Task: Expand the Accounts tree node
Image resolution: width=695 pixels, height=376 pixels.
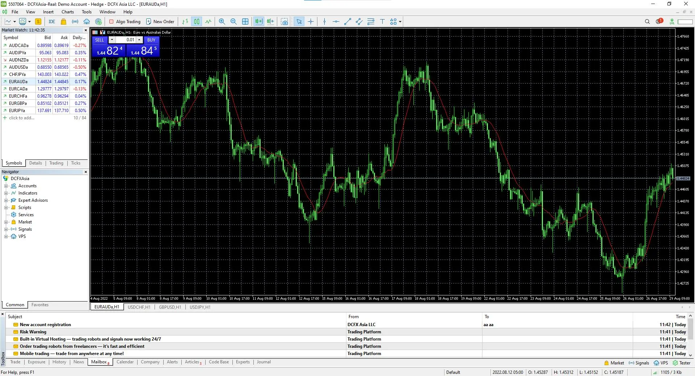Action: [x=6, y=186]
